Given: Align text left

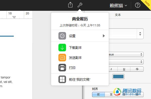Looking at the screenshot, I should 98,94.
